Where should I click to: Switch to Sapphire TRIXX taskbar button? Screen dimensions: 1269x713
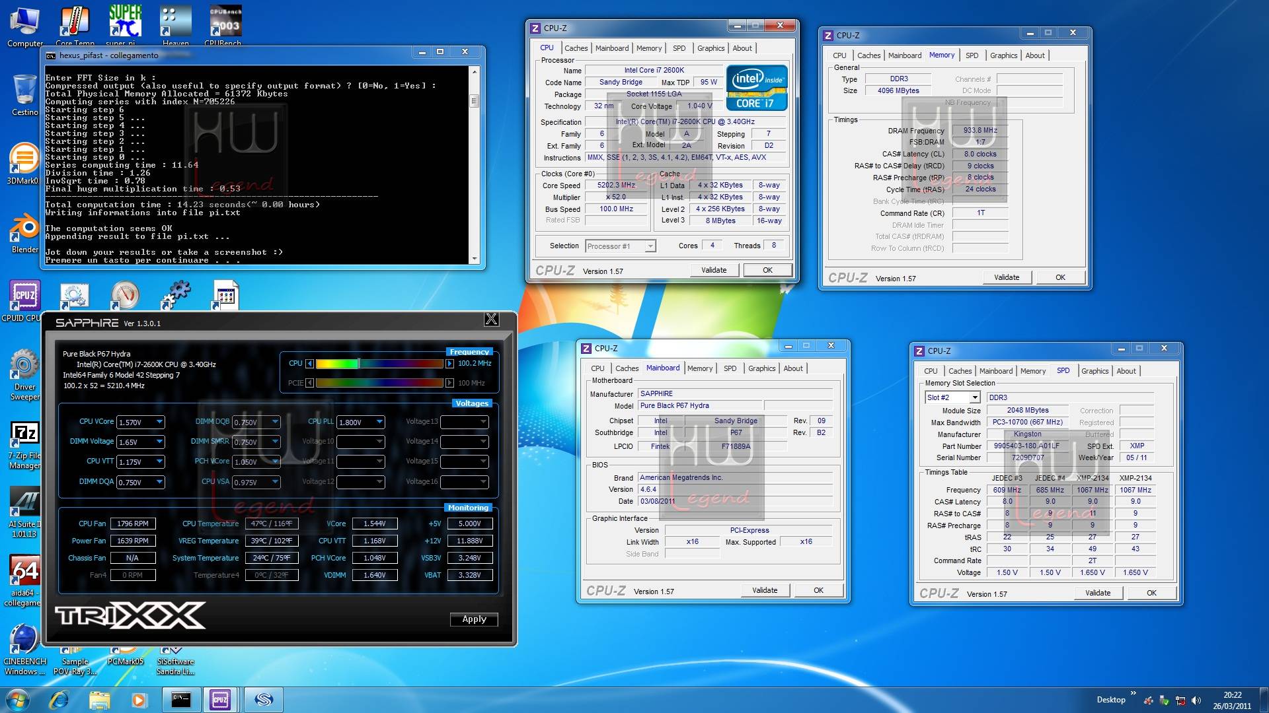point(263,699)
